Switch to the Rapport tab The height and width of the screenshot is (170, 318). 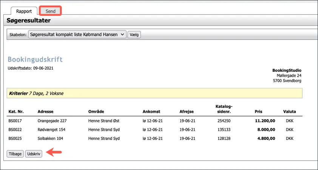pos(24,11)
